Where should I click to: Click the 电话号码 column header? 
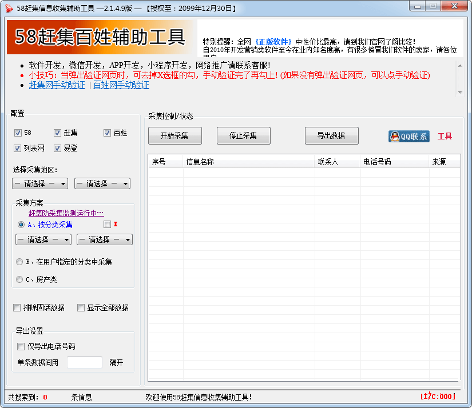[395, 162]
